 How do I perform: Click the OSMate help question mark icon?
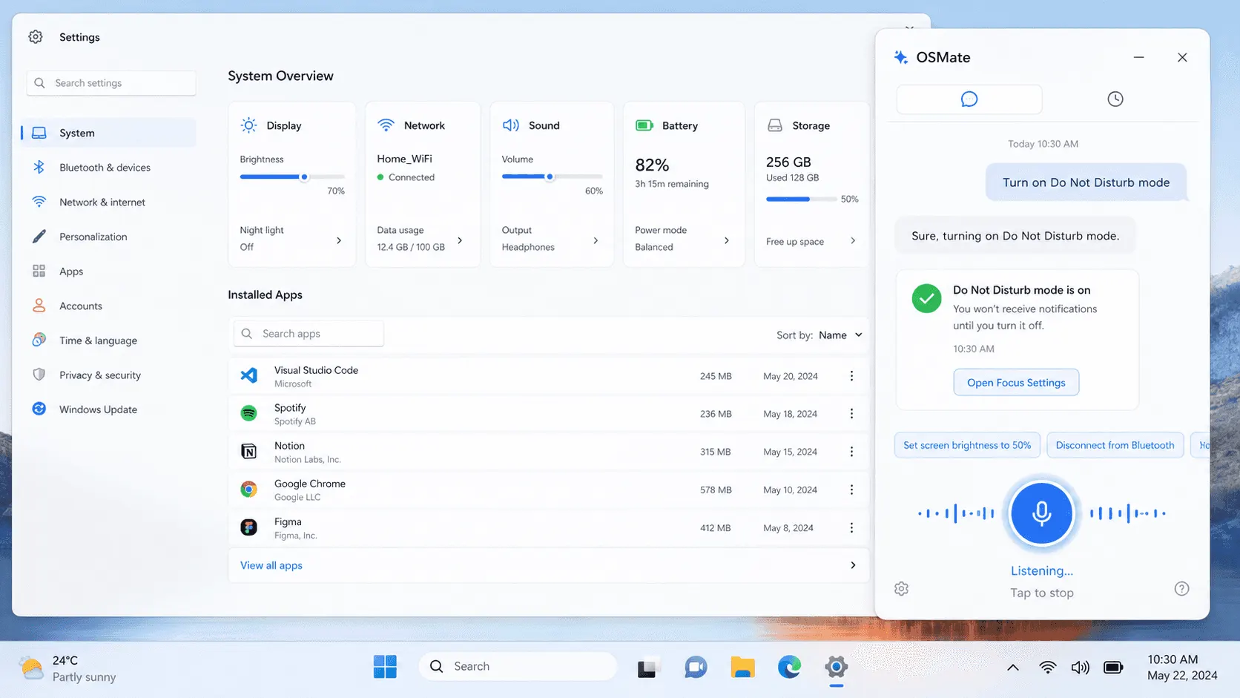click(x=1181, y=589)
